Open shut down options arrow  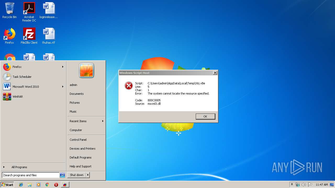click(x=88, y=175)
